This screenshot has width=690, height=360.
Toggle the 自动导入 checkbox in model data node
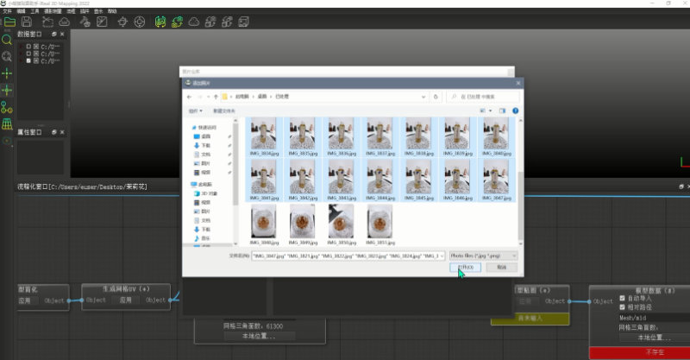(622, 299)
